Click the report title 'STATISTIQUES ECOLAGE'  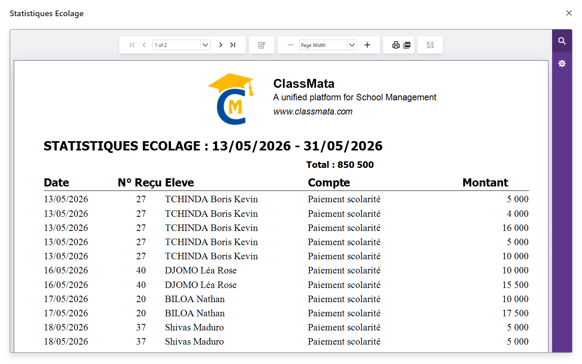coord(122,146)
